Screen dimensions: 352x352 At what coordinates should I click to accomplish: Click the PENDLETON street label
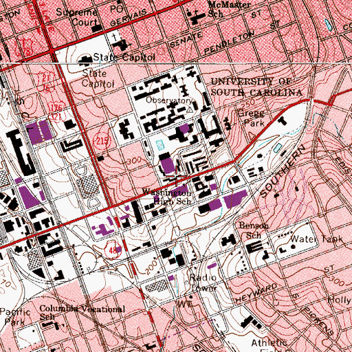[229, 42]
